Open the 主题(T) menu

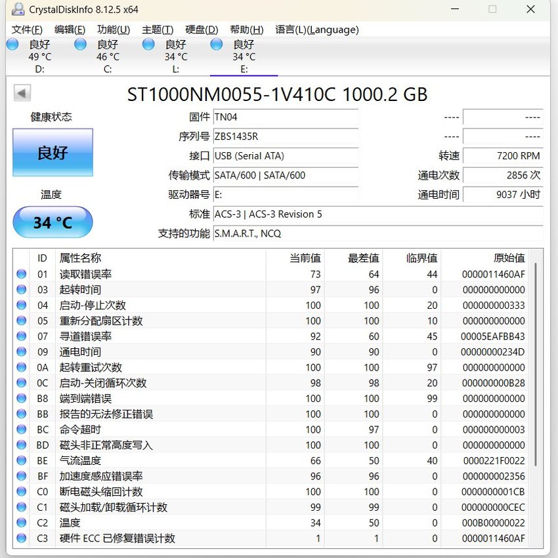[158, 30]
